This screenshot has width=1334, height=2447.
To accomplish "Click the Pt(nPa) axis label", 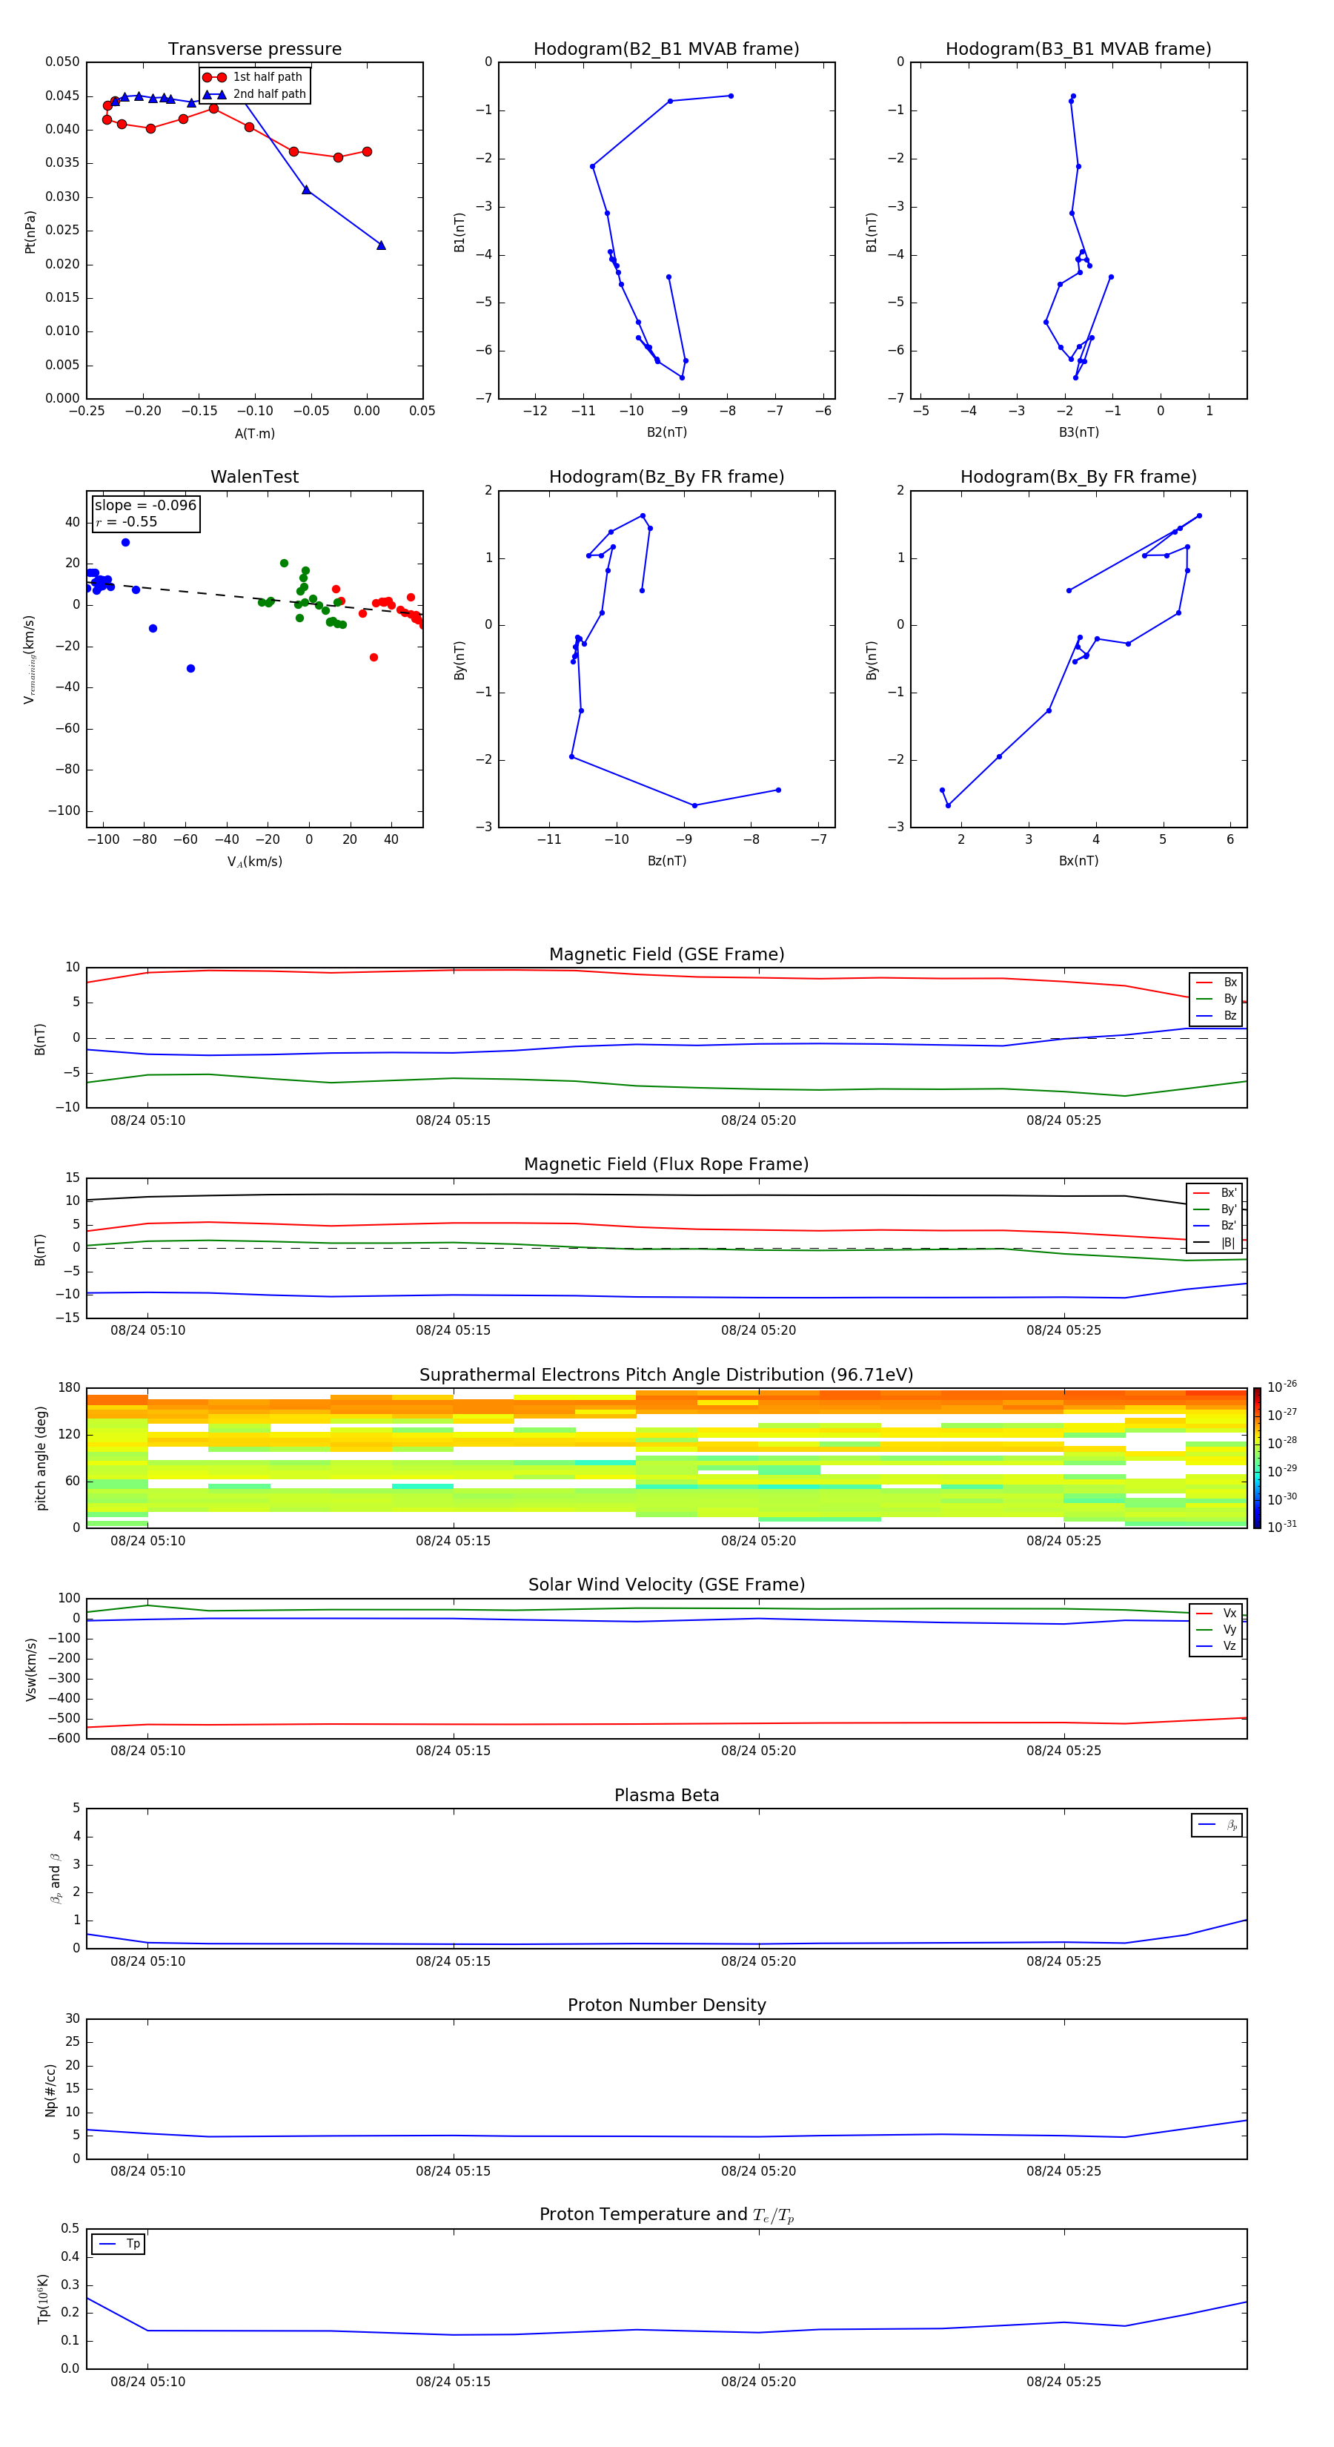I will coord(30,232).
